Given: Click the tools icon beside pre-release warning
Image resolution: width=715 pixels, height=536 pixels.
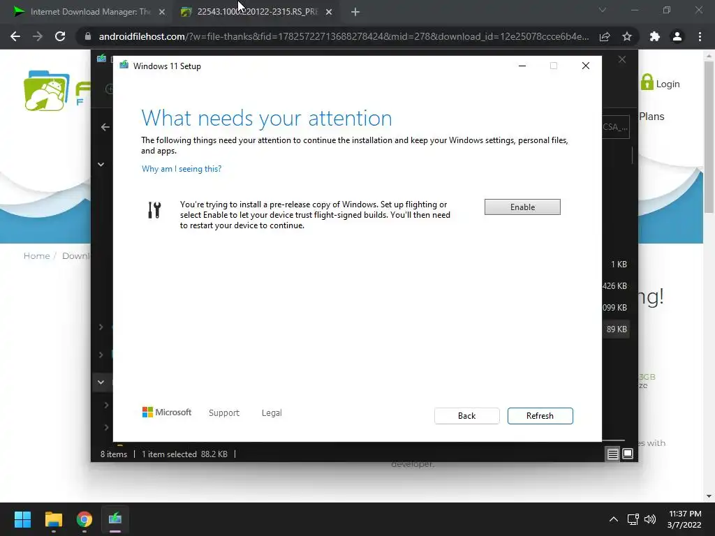Looking at the screenshot, I should (x=154, y=210).
